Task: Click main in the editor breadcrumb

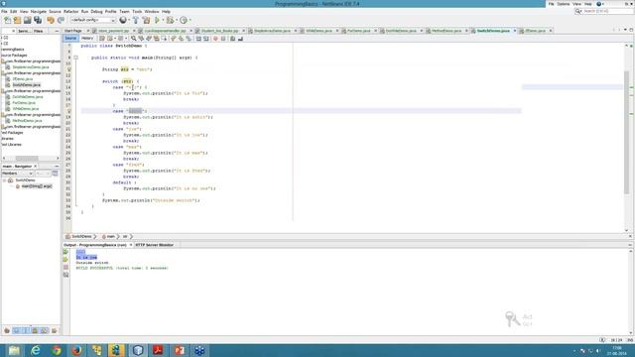Action: click(110, 236)
